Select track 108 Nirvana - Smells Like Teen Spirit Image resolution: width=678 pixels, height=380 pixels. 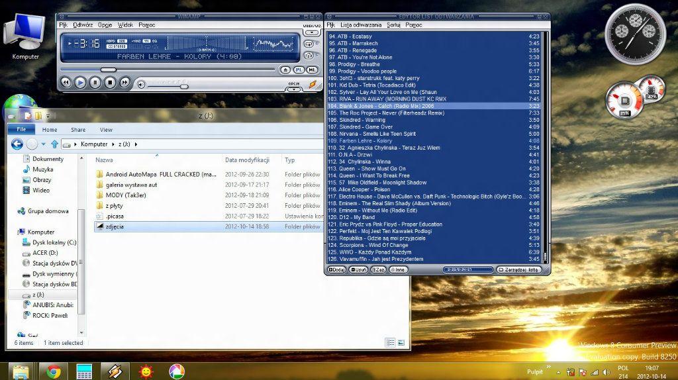point(434,134)
